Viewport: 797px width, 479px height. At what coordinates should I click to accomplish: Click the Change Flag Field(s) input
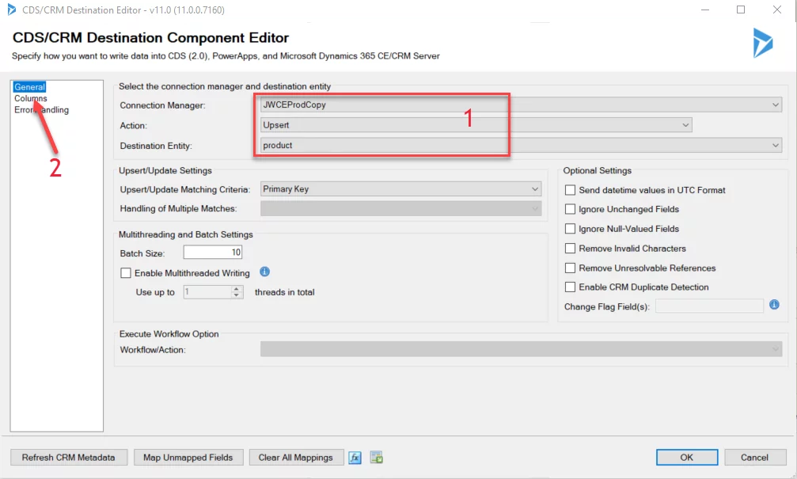pyautogui.click(x=710, y=306)
